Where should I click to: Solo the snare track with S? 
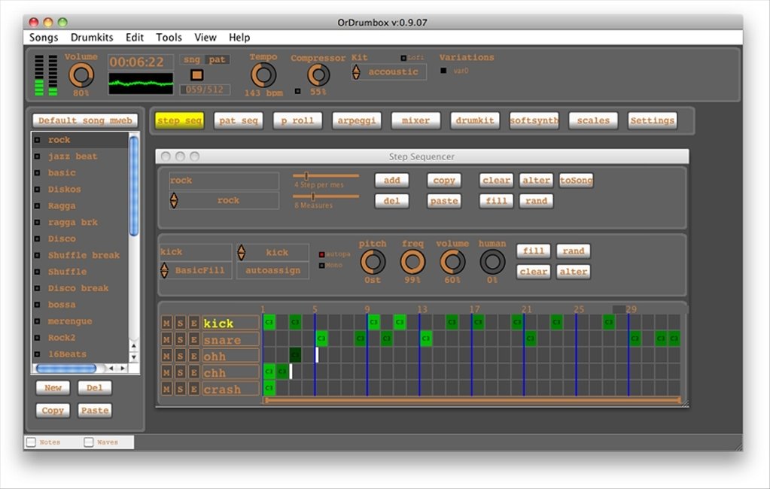tap(180, 340)
